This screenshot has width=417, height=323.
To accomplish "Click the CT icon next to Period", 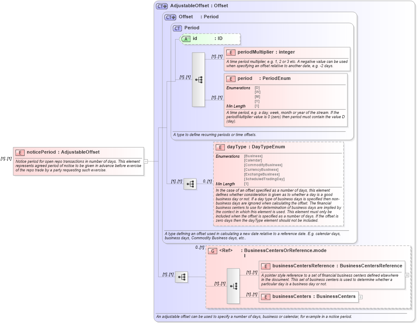I will 177,28.
